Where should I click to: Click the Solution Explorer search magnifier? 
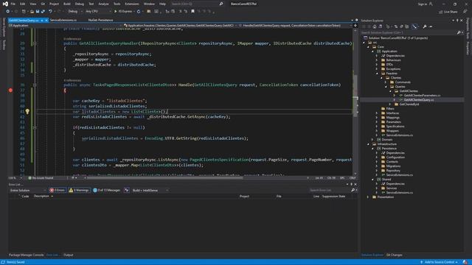(x=459, y=32)
